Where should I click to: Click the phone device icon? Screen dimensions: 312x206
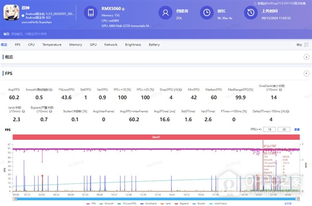(90, 12)
